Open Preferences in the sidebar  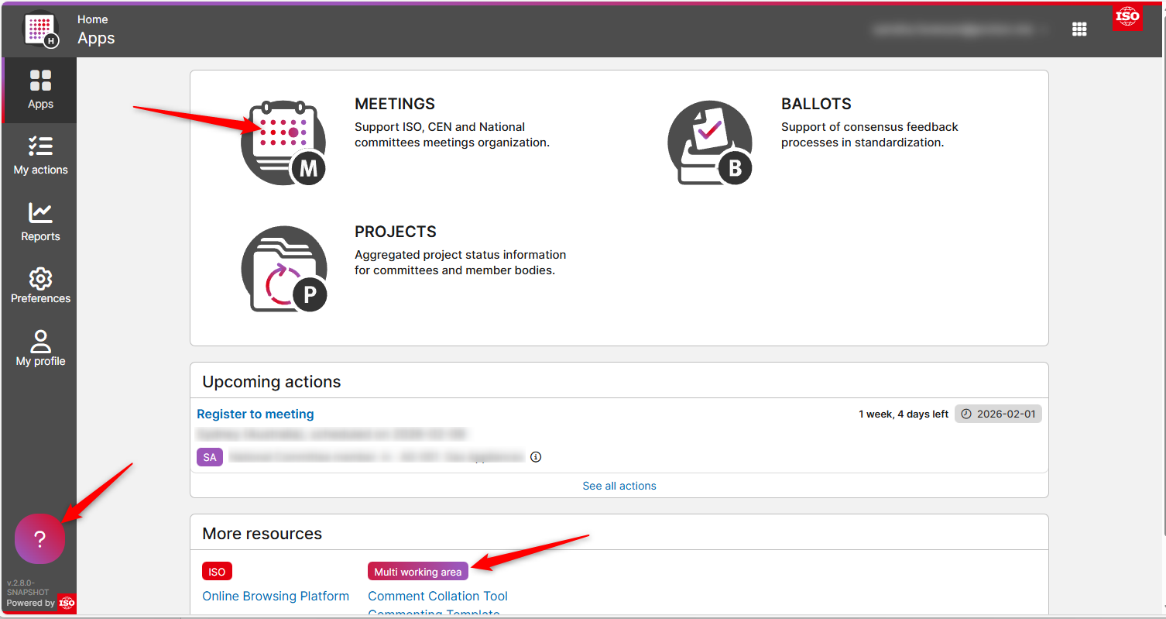(40, 286)
